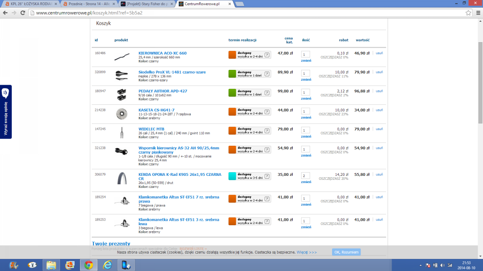Open PEDAŁY AUTHOR APD-427 product link
The height and width of the screenshot is (271, 483).
pyautogui.click(x=163, y=91)
